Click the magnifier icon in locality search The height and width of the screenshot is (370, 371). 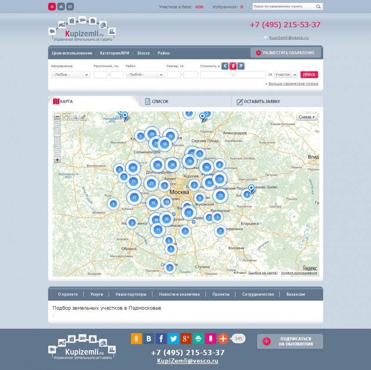click(x=318, y=7)
